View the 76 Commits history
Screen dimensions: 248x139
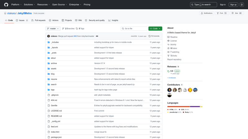coord(154,36)
